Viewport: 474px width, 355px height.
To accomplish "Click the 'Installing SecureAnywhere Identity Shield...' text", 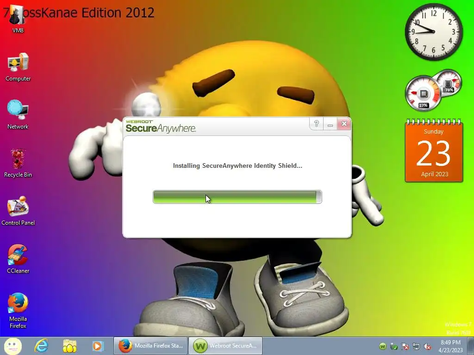I will (237, 166).
